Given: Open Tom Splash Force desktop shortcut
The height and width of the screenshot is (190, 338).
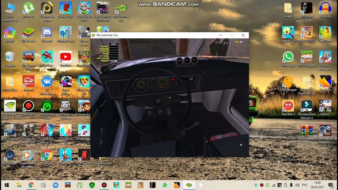Looking at the screenshot, I should 84,12.
